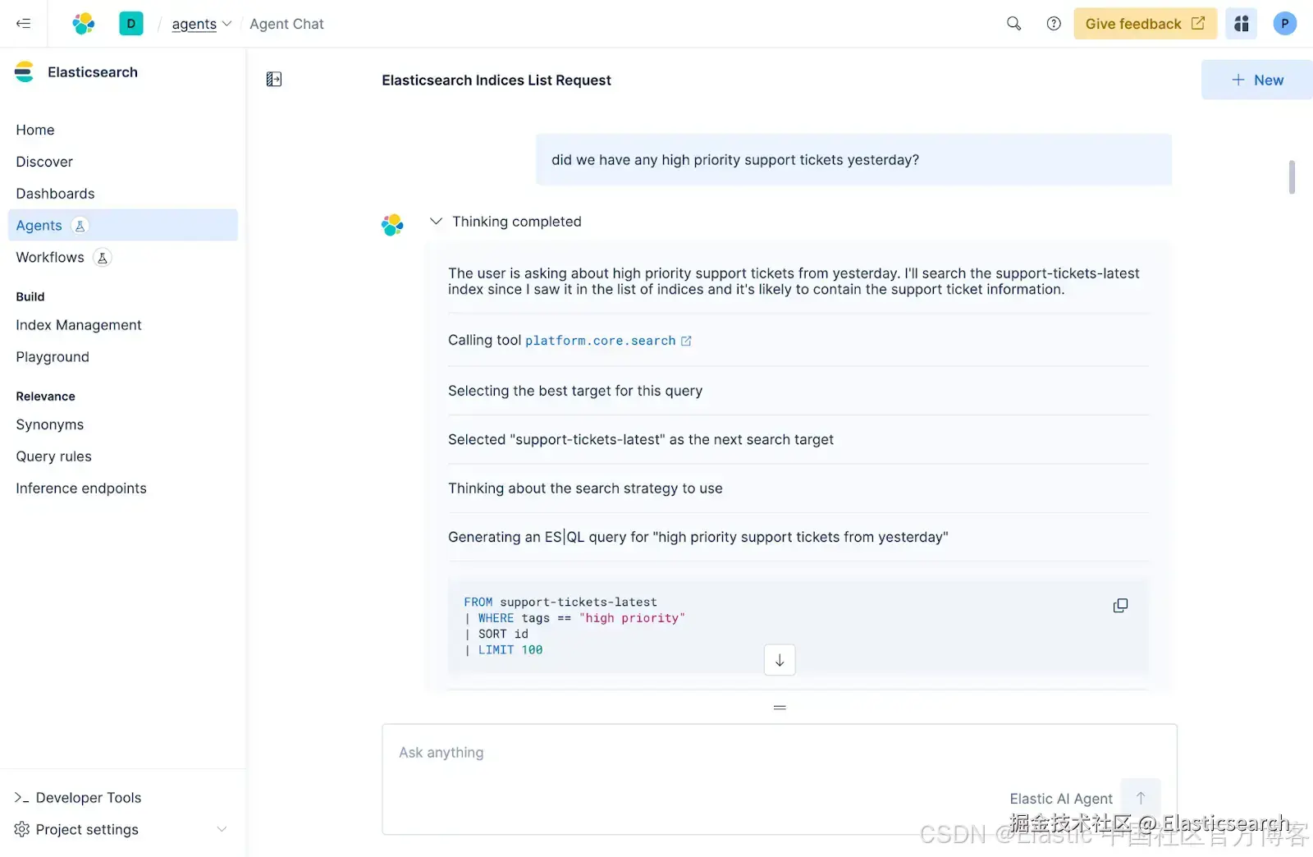Toggle the conversation sidebar panel icon
This screenshot has height=857, width=1313.
pyautogui.click(x=274, y=80)
